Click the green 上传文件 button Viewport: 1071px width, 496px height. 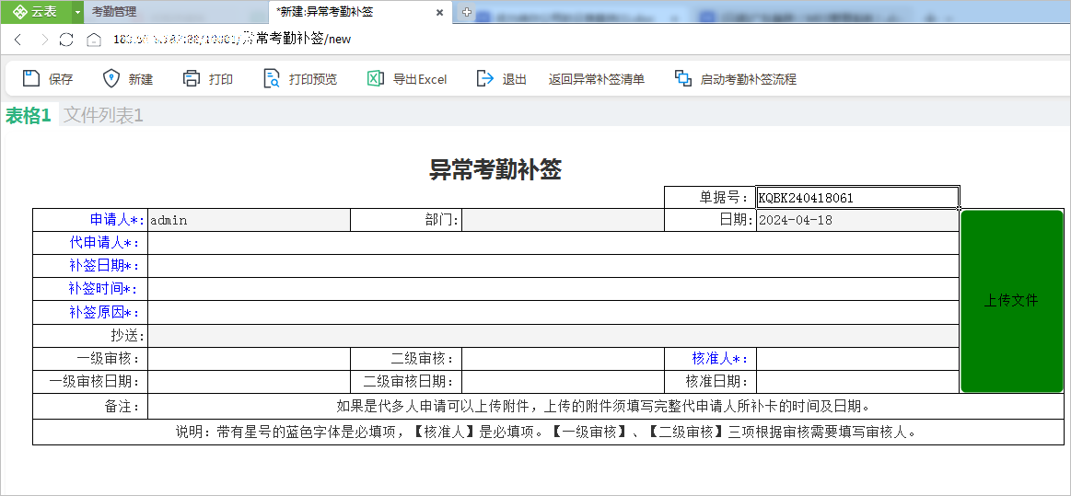(1011, 301)
